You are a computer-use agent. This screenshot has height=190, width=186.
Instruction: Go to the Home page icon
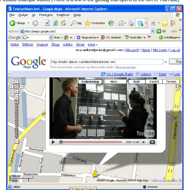point(63,23)
